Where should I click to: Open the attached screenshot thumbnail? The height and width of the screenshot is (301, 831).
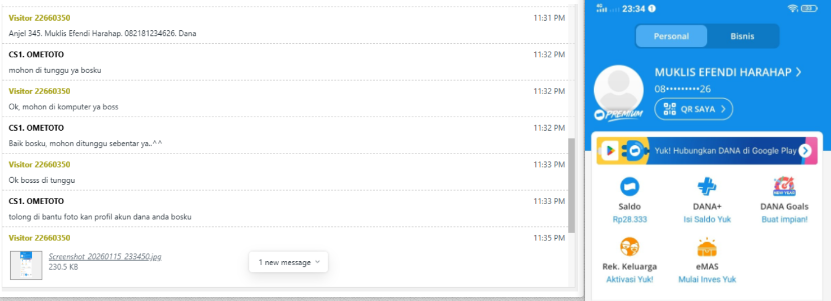pyautogui.click(x=26, y=265)
